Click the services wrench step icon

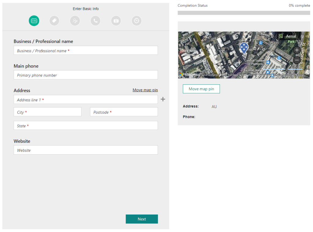click(x=75, y=21)
